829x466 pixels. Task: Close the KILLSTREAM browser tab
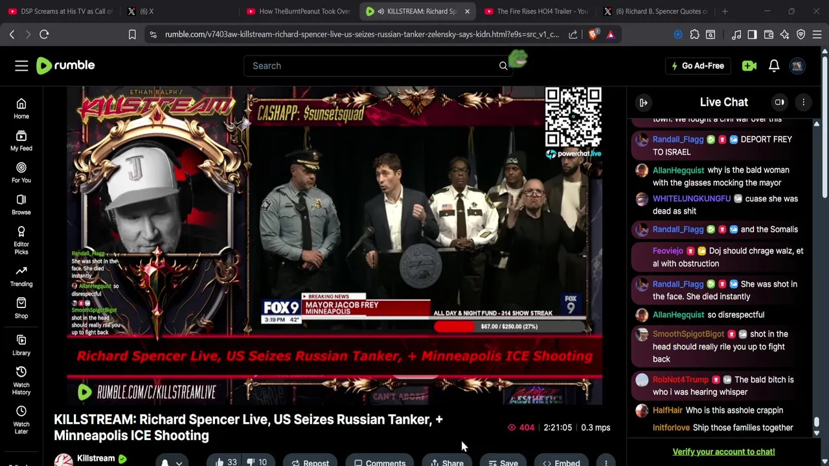click(x=467, y=11)
